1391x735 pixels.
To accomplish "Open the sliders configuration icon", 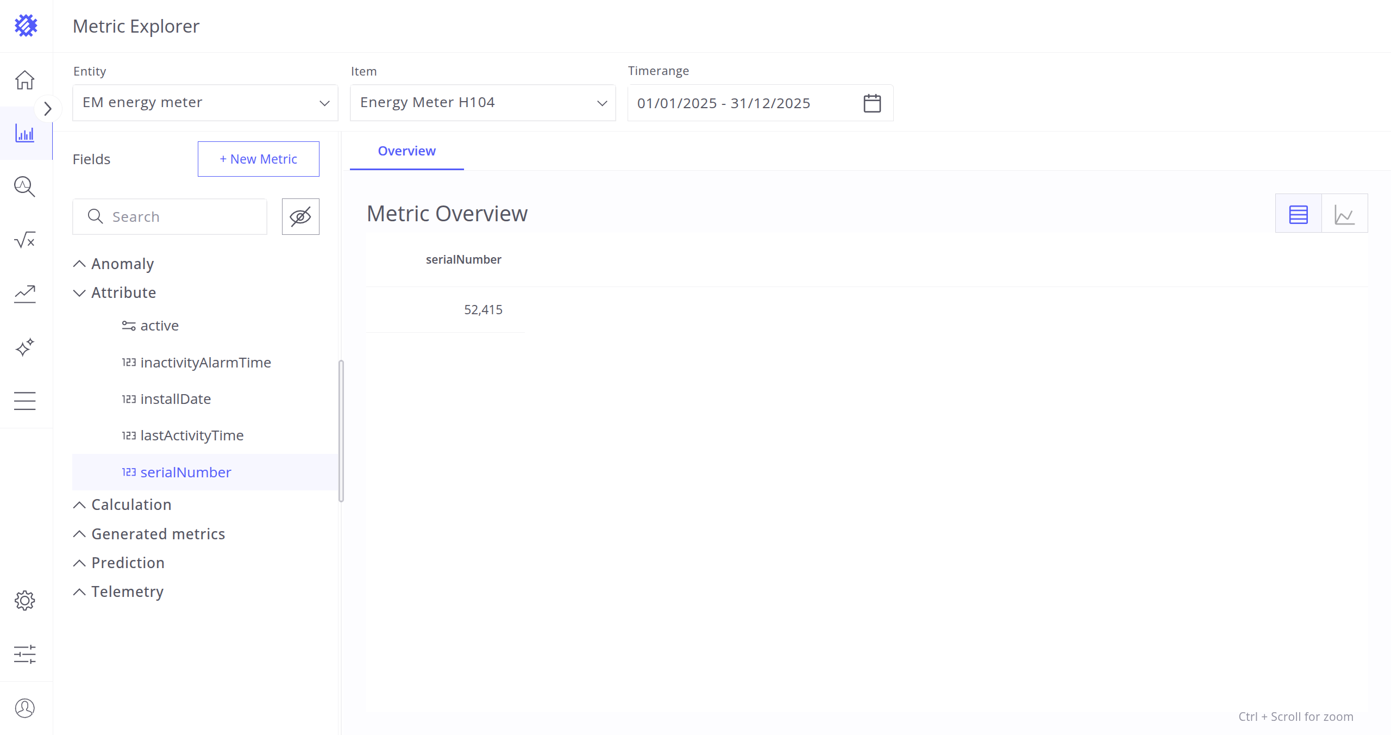I will click(25, 654).
